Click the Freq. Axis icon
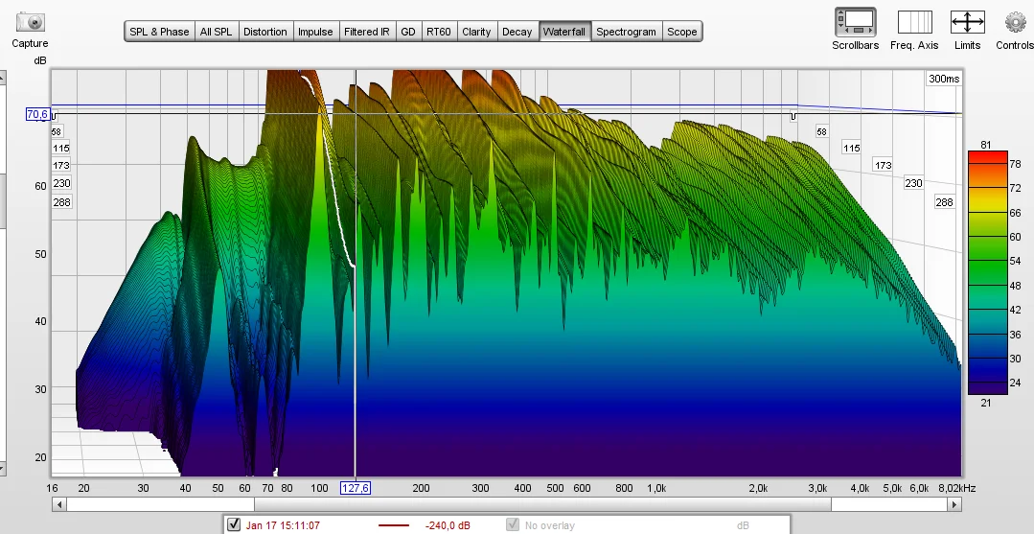The image size is (1034, 534). tap(914, 22)
